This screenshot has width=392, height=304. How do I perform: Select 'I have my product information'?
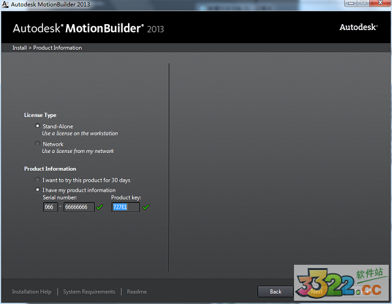click(x=37, y=190)
